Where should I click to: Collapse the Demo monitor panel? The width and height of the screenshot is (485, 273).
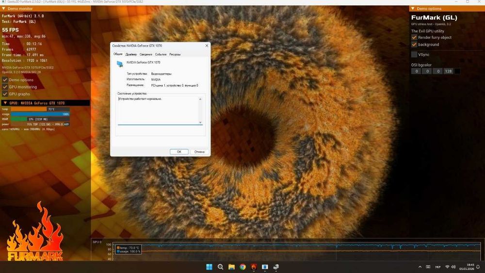(x=4, y=9)
